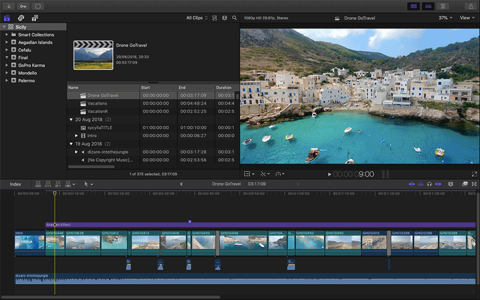Sort by the Duration column header
480x300 pixels.
point(227,87)
